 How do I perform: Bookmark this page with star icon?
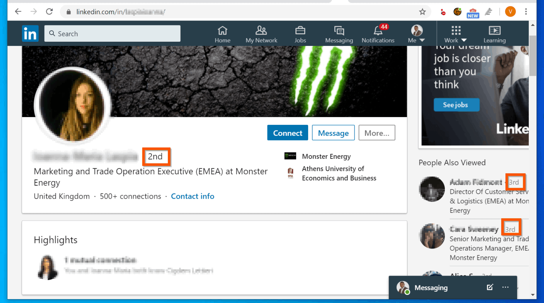click(422, 12)
